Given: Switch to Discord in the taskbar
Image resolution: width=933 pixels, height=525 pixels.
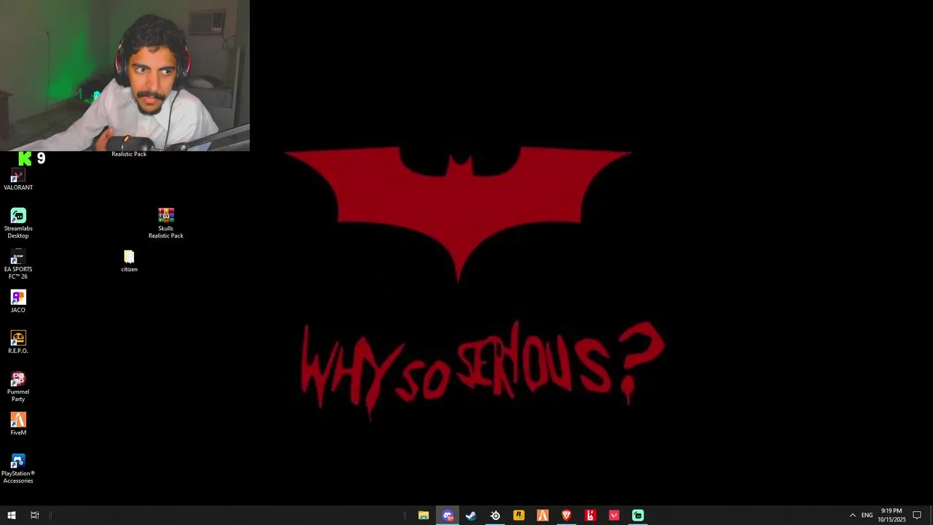Looking at the screenshot, I should 448,516.
